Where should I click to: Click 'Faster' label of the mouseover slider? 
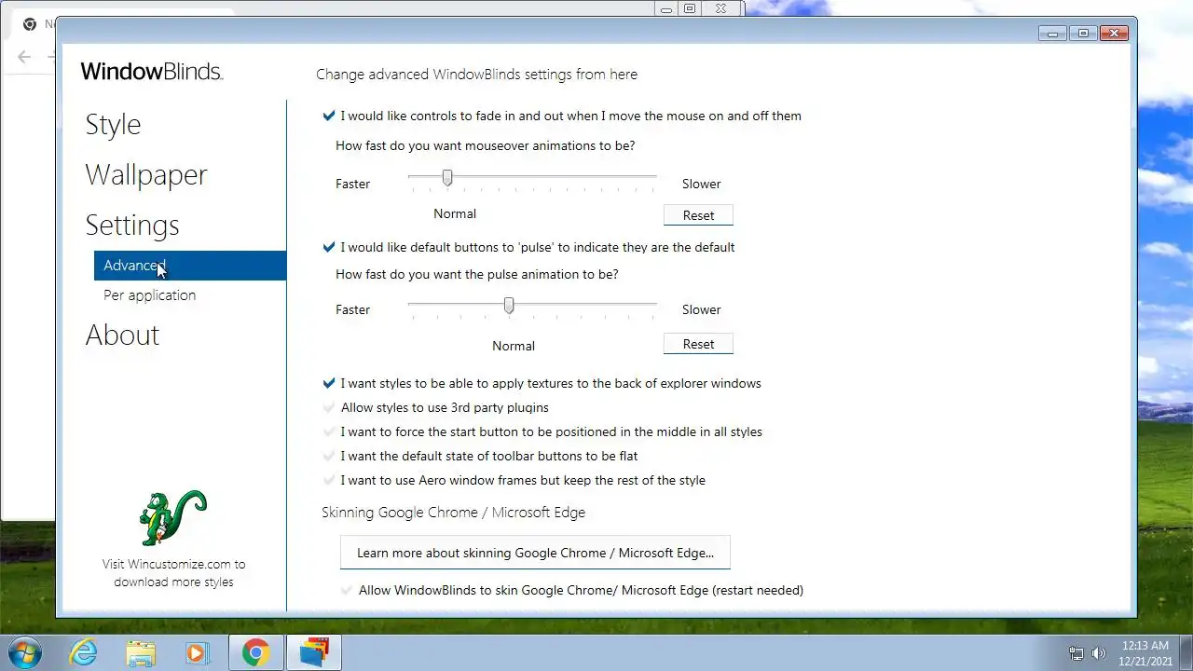click(352, 184)
